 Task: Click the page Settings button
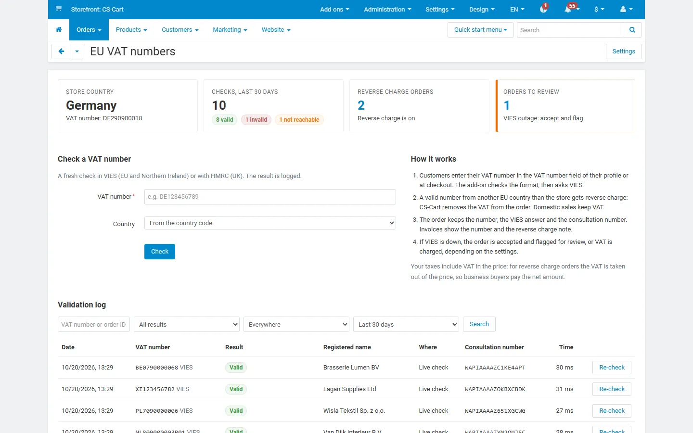(x=624, y=51)
